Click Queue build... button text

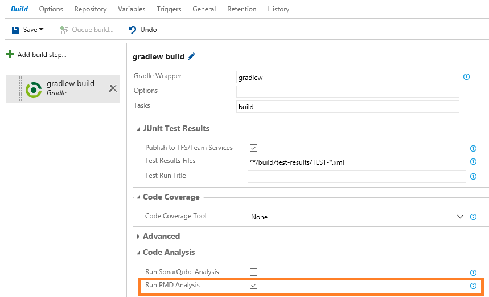(x=93, y=30)
